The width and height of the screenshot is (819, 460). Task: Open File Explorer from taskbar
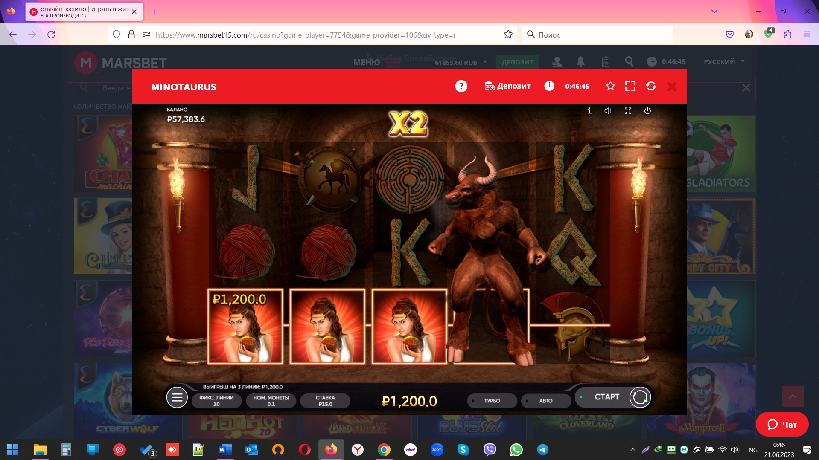click(x=40, y=450)
